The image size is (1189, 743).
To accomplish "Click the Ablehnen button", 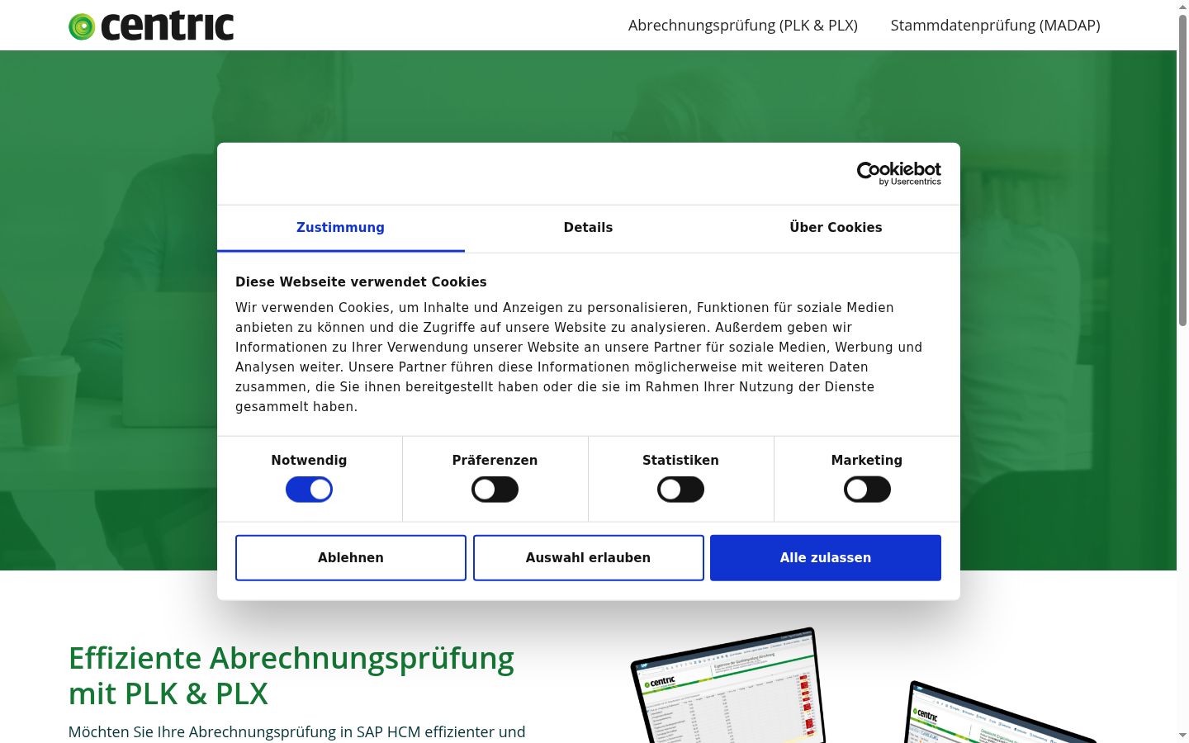I will pos(351,558).
